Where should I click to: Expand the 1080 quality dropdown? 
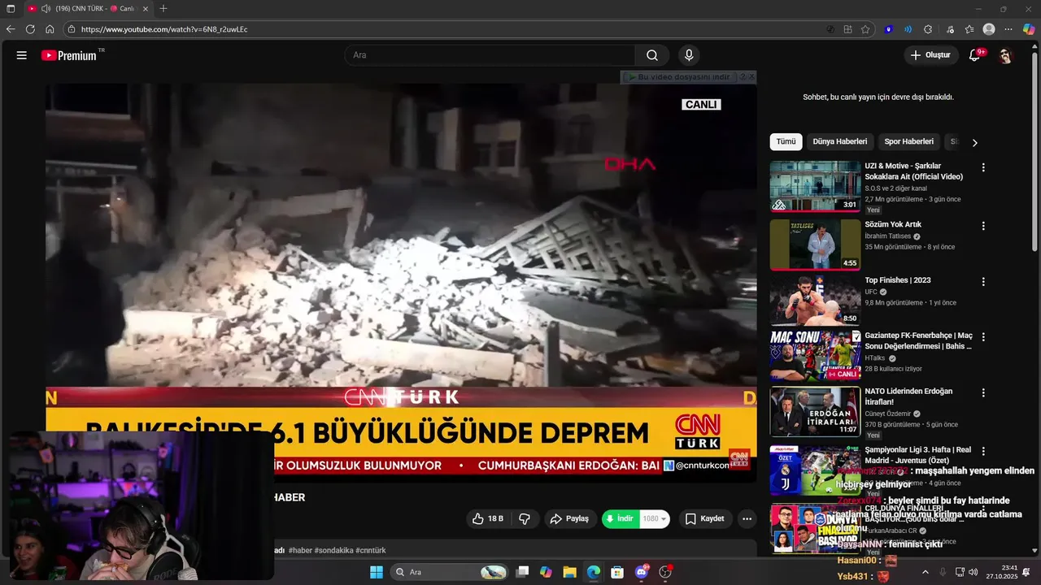coord(655,518)
